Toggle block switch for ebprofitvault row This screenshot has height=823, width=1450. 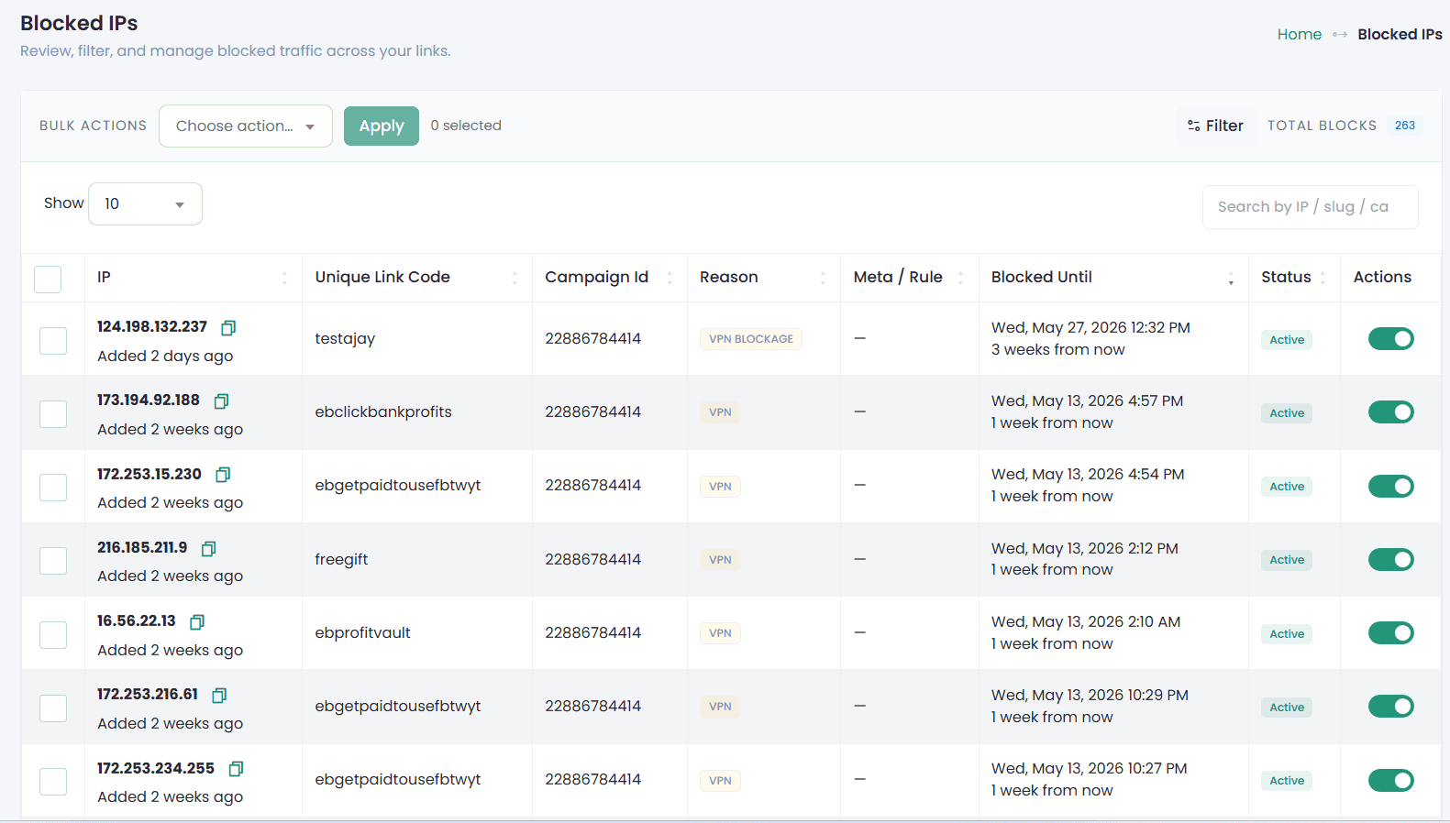1390,632
